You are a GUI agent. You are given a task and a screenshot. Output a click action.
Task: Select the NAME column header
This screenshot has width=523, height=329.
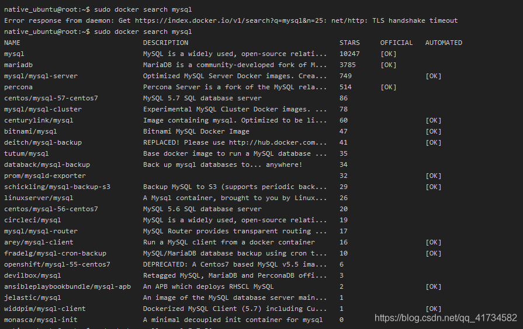12,43
